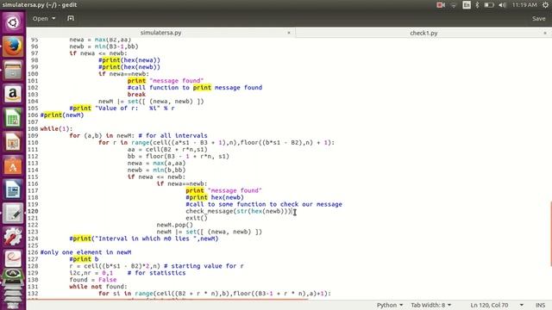
Task: Open the Wi-Fi network indicator menu
Action: coord(454,5)
